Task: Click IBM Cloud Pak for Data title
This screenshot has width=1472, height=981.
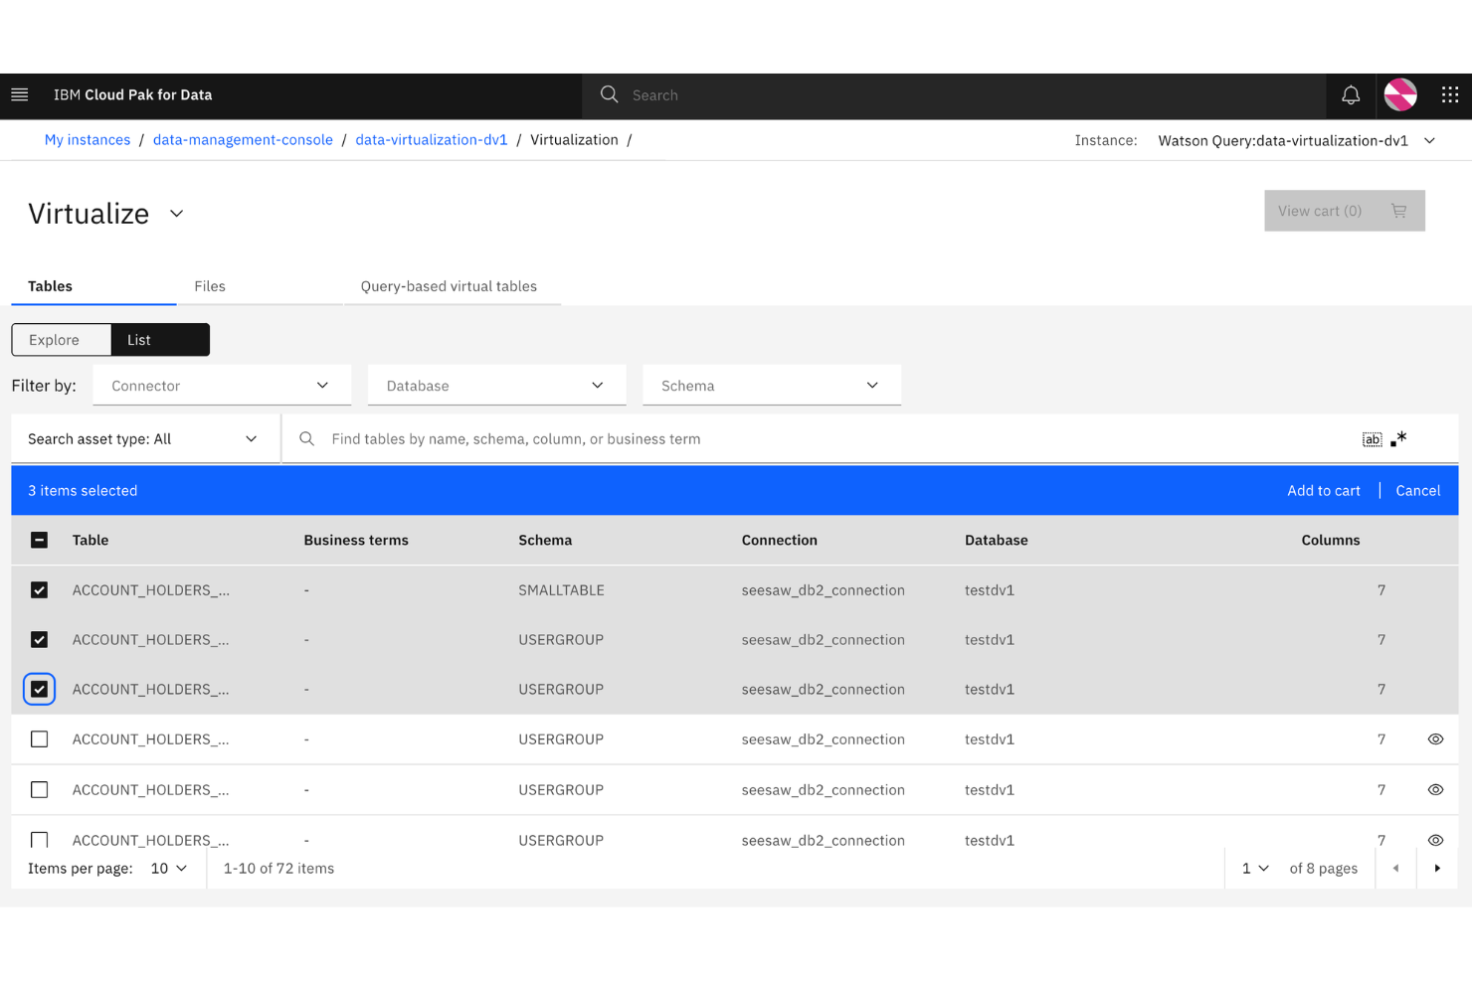Action: pos(133,95)
